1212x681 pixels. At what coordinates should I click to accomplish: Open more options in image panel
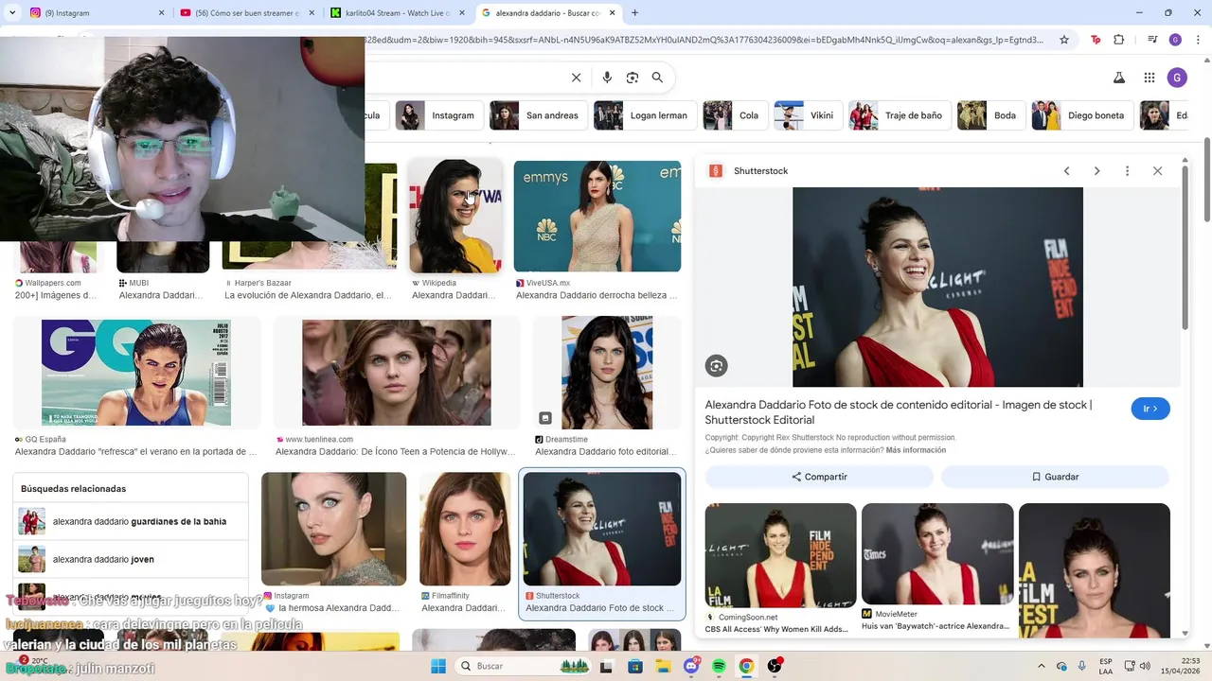pos(1127,171)
